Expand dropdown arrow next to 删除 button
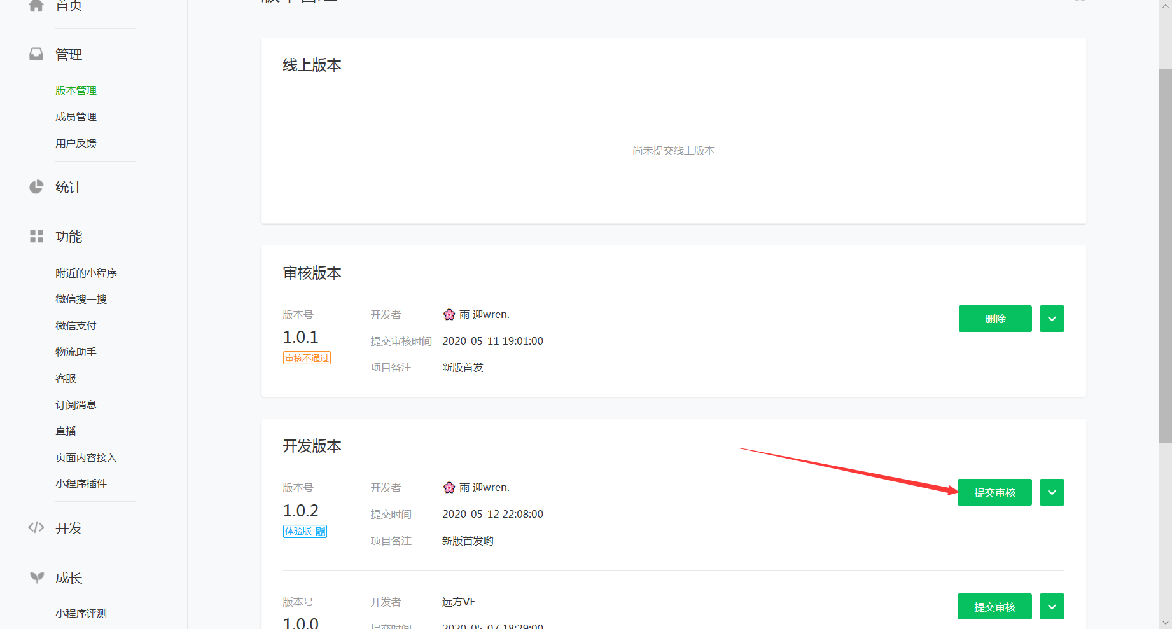This screenshot has height=629, width=1172. pyautogui.click(x=1052, y=319)
